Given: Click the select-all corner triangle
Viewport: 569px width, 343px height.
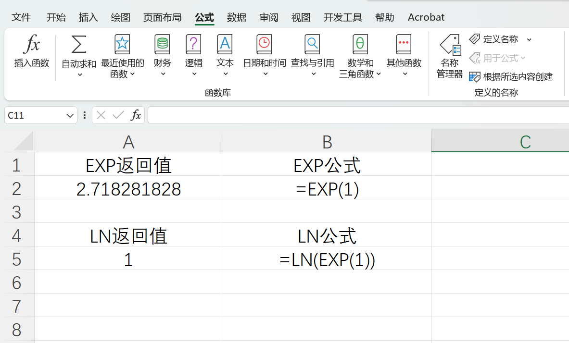Looking at the screenshot, I should click(24, 141).
